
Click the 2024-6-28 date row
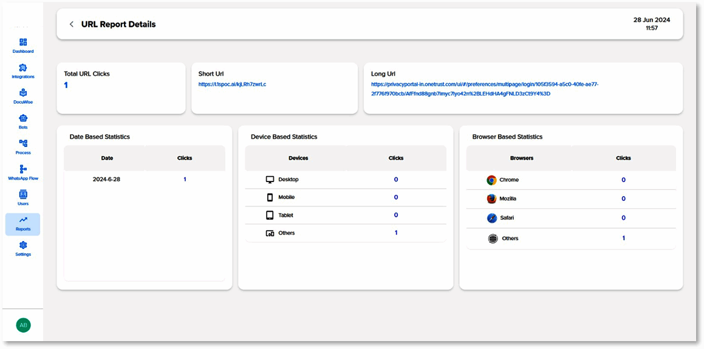point(106,180)
